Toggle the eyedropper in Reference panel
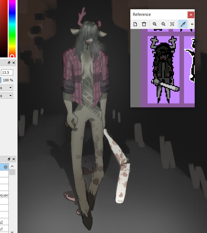 (183, 24)
